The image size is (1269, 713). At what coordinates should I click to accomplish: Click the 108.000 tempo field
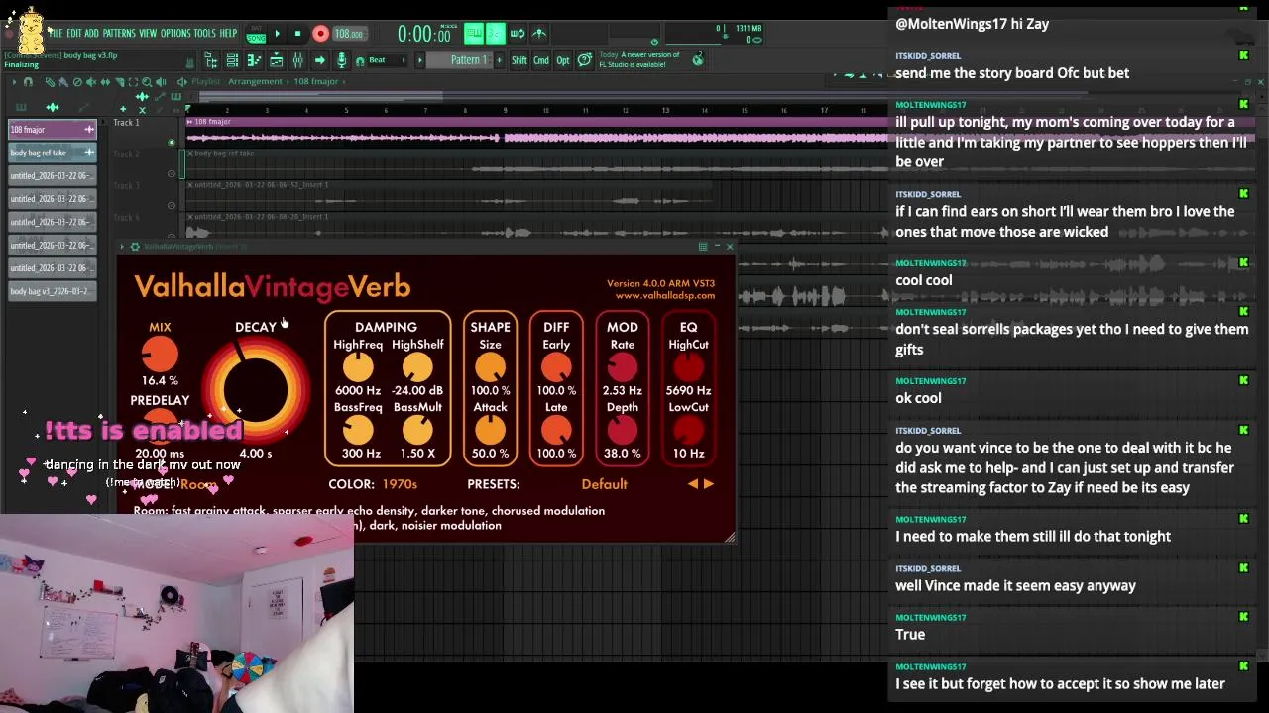coord(349,34)
